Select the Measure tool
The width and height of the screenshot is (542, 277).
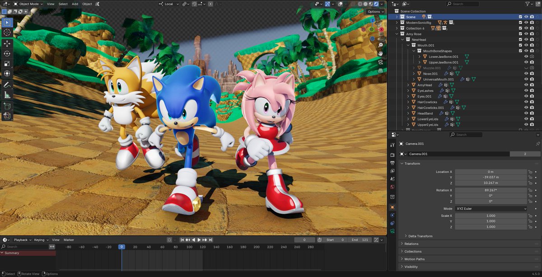coord(7,95)
